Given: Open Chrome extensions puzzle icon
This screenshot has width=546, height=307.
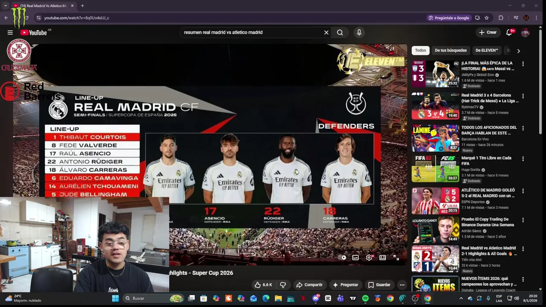Looking at the screenshot, I should tap(501, 18).
